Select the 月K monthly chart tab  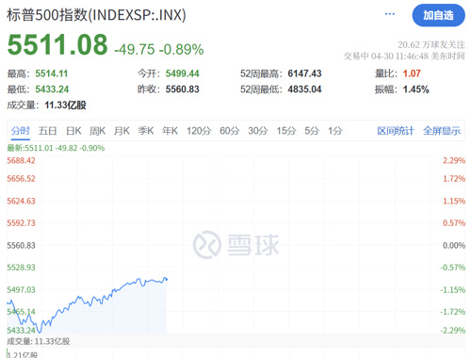click(x=122, y=131)
